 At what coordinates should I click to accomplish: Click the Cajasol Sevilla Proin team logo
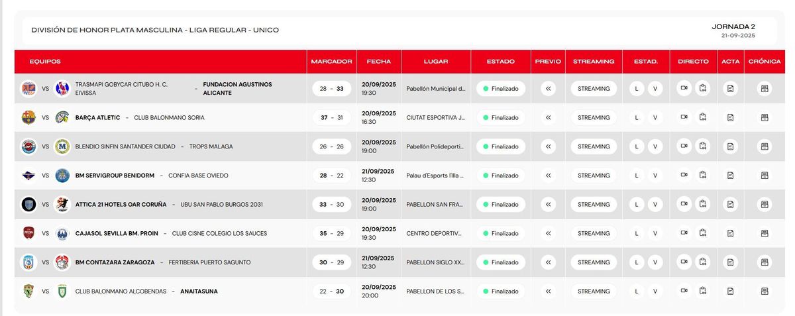click(28, 233)
